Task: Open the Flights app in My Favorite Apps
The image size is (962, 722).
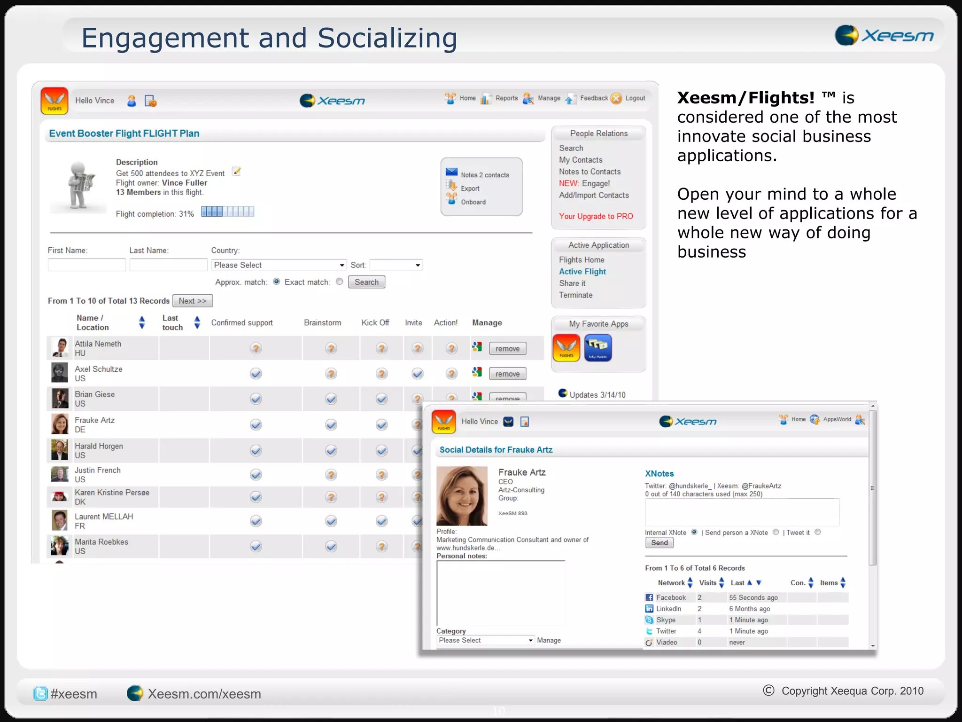Action: click(x=566, y=348)
